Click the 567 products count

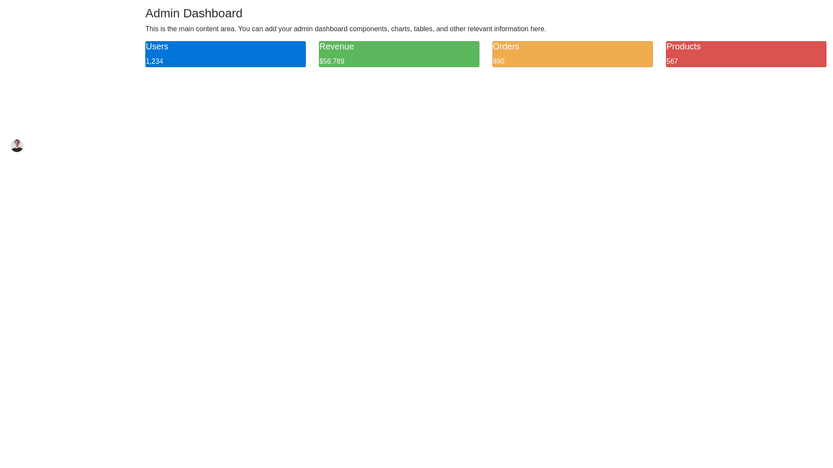pyautogui.click(x=672, y=62)
